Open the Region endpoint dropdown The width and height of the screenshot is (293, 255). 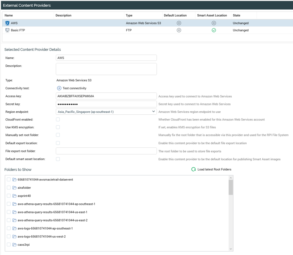coord(153,111)
